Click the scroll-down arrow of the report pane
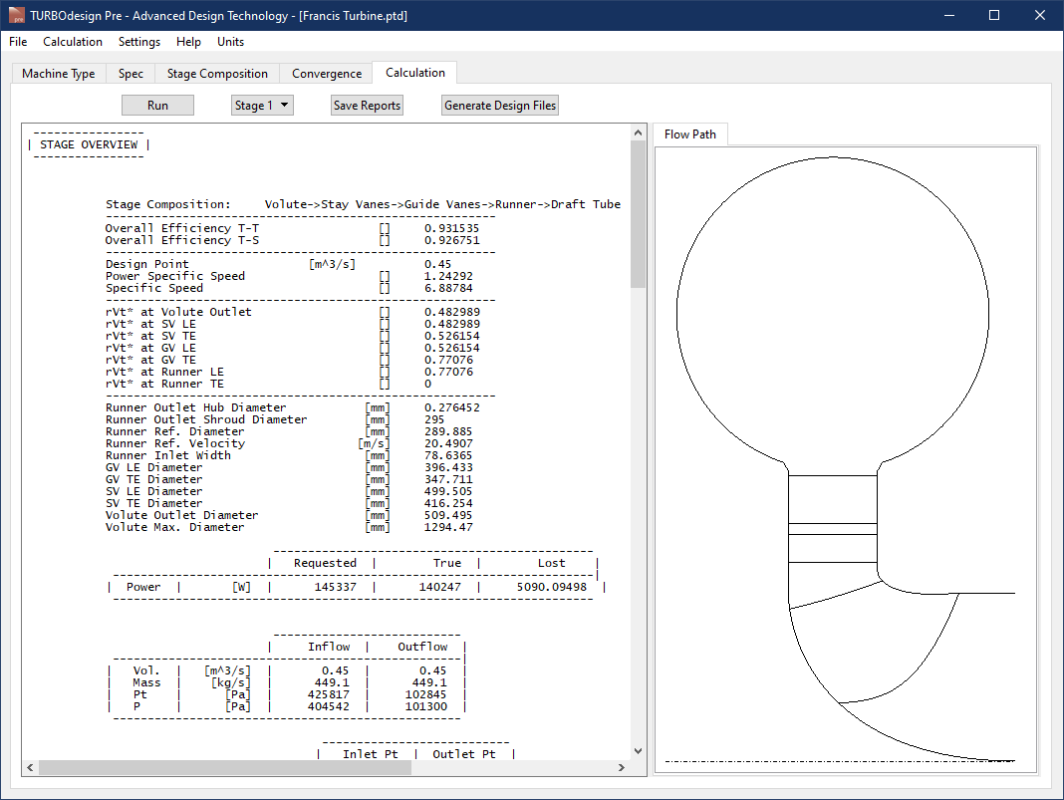This screenshot has width=1064, height=800. tap(638, 750)
